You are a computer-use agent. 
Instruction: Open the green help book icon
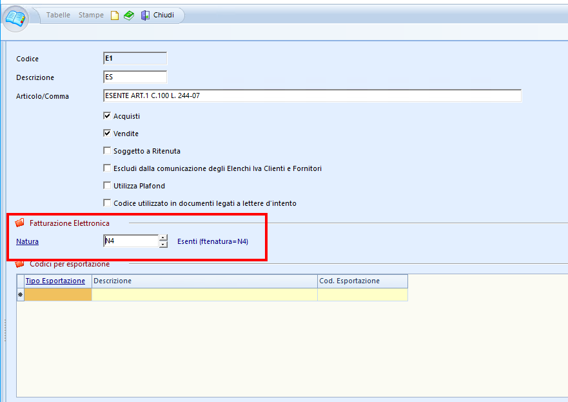[x=129, y=15]
